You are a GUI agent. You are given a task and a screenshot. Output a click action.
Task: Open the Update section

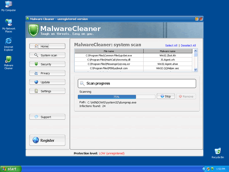[x=47, y=82]
